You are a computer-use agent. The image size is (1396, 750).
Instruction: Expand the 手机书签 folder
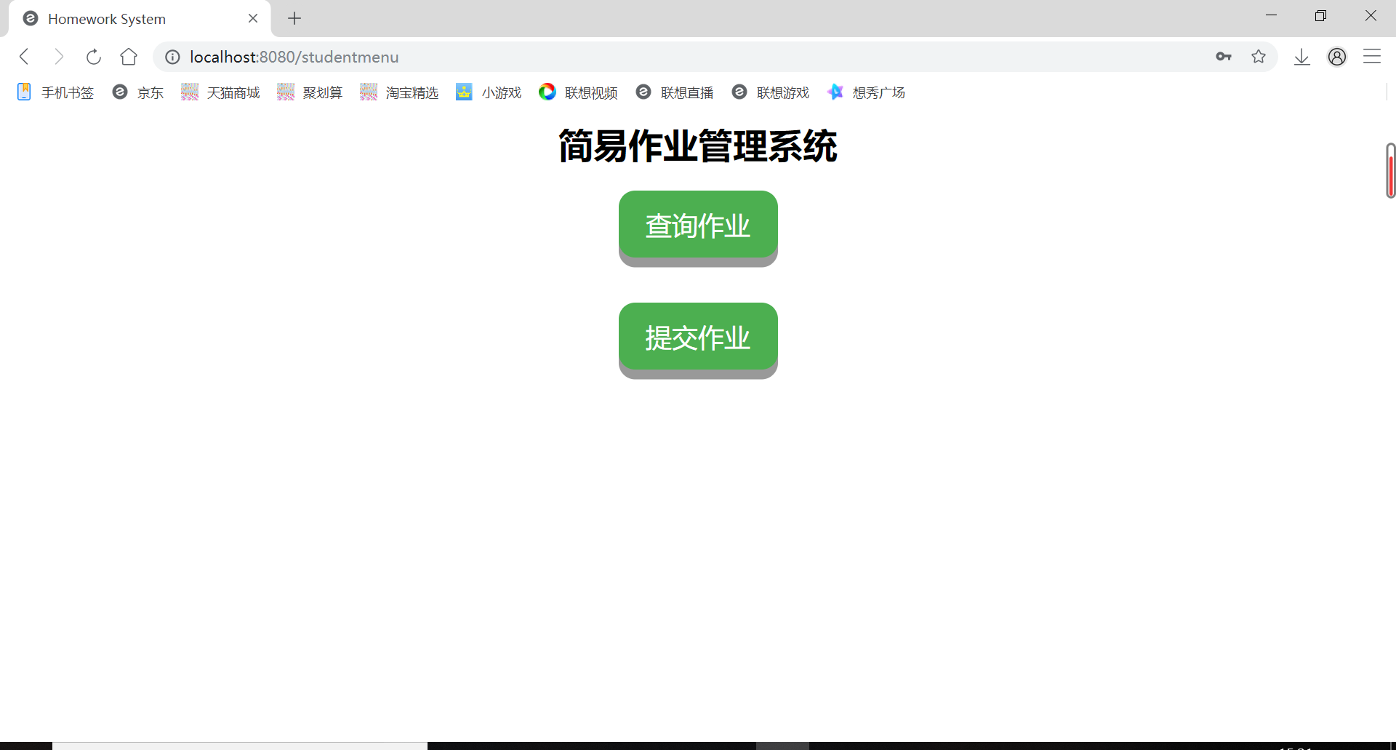click(x=67, y=92)
